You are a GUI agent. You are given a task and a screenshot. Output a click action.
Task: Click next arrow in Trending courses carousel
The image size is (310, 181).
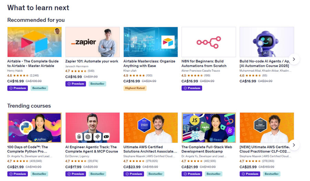pos(294,145)
